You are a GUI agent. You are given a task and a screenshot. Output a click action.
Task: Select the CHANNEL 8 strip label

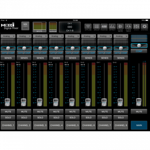121,125
